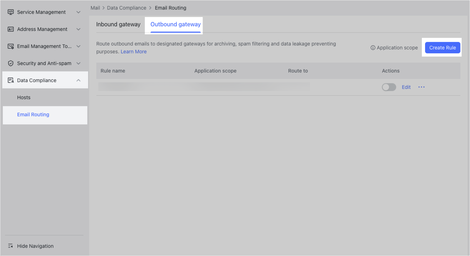Click the Address Management sidebar icon
470x256 pixels.
[x=11, y=29]
